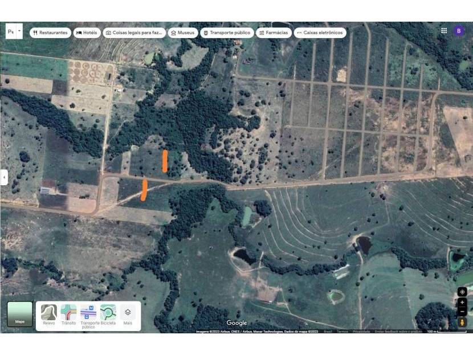Image resolution: width=473 pixels, height=355 pixels.
Task: Open Mais layers options
Action: (128, 314)
